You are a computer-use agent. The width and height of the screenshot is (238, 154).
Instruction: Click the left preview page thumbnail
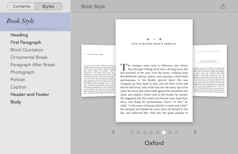coord(98,71)
